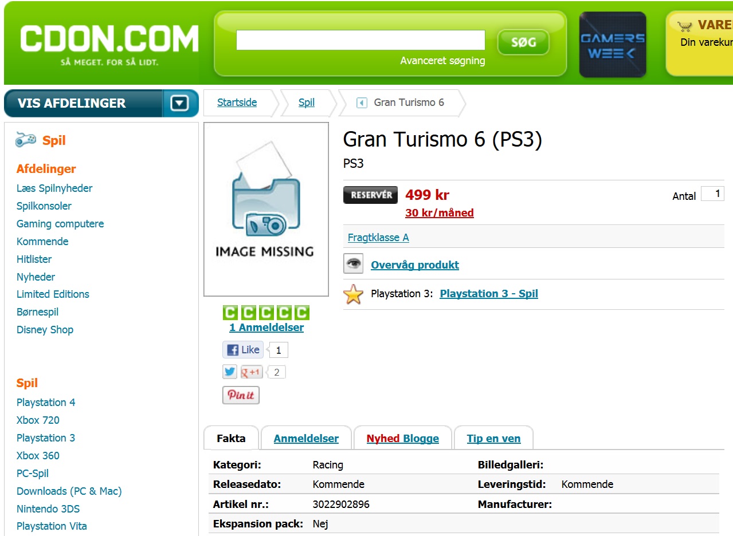Click the Google plus count 2
This screenshot has height=536, width=733.
pos(277,372)
